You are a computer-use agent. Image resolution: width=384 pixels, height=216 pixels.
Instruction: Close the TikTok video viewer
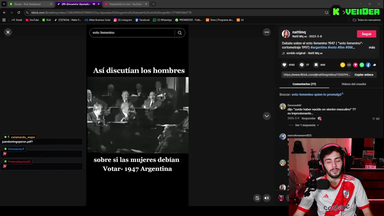8,32
